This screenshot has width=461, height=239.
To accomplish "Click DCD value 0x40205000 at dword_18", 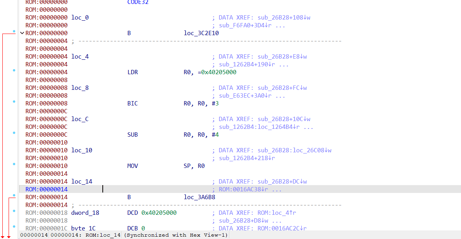I will tap(159, 213).
